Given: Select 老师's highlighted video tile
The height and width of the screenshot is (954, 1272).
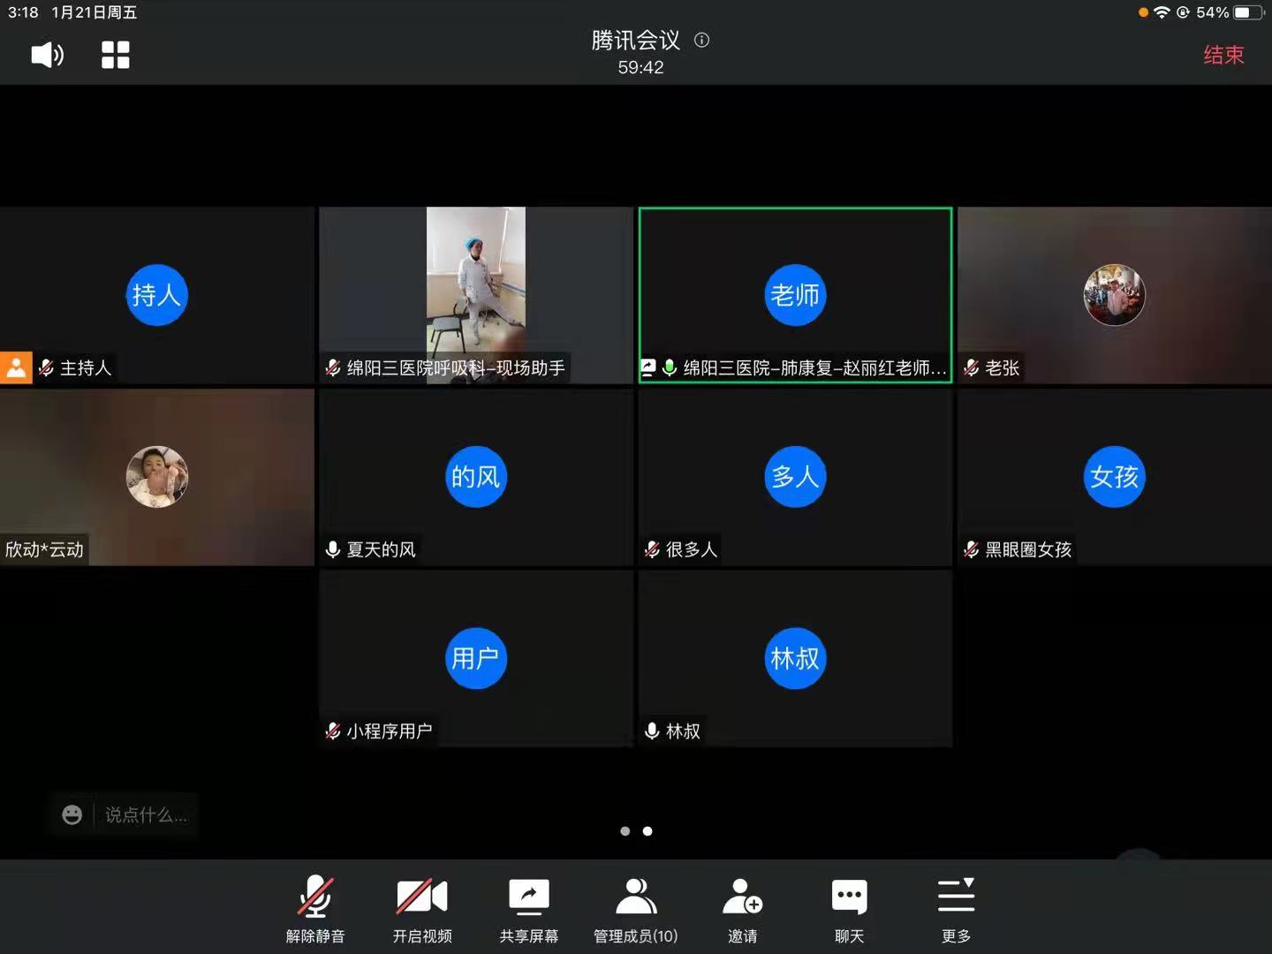Looking at the screenshot, I should click(x=795, y=295).
